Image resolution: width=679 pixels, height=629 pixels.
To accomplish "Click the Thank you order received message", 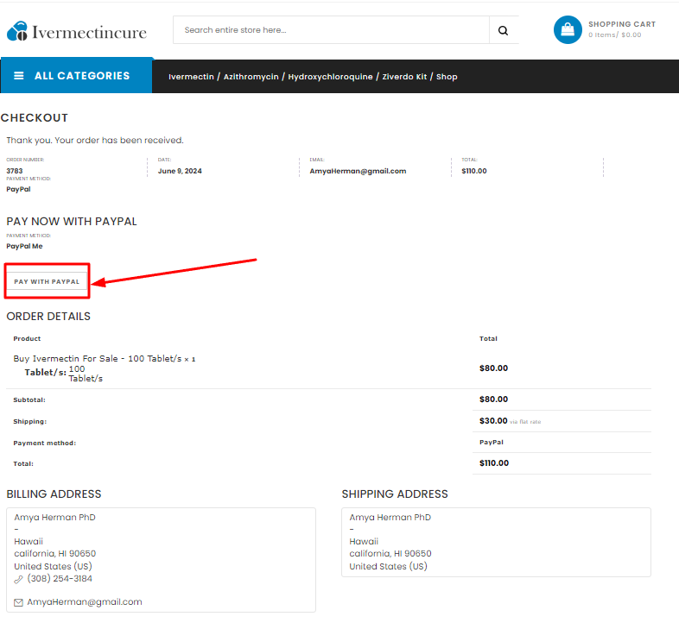I will click(x=95, y=140).
